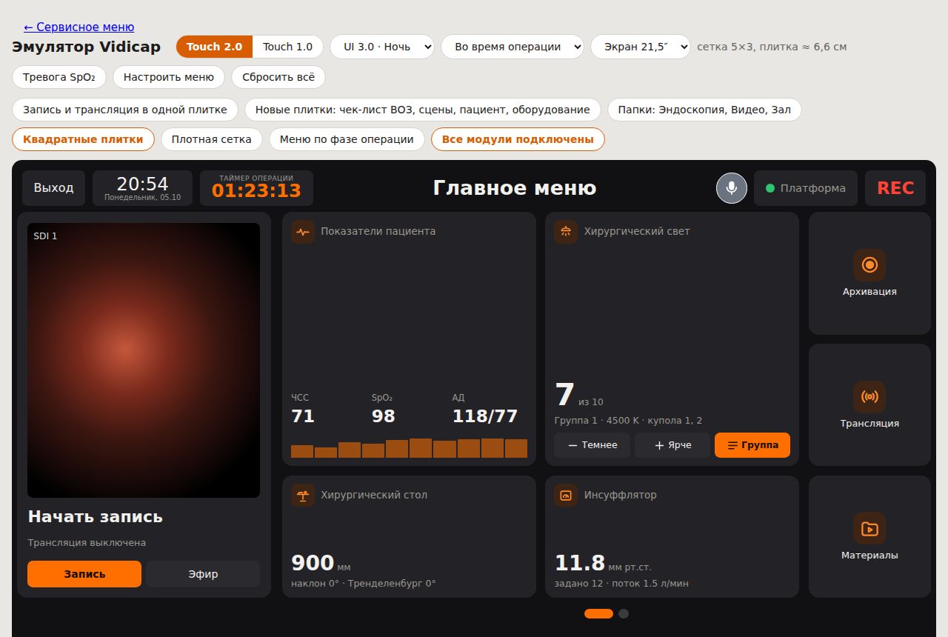Click the surgical table icon
The width and height of the screenshot is (948, 637).
click(303, 496)
